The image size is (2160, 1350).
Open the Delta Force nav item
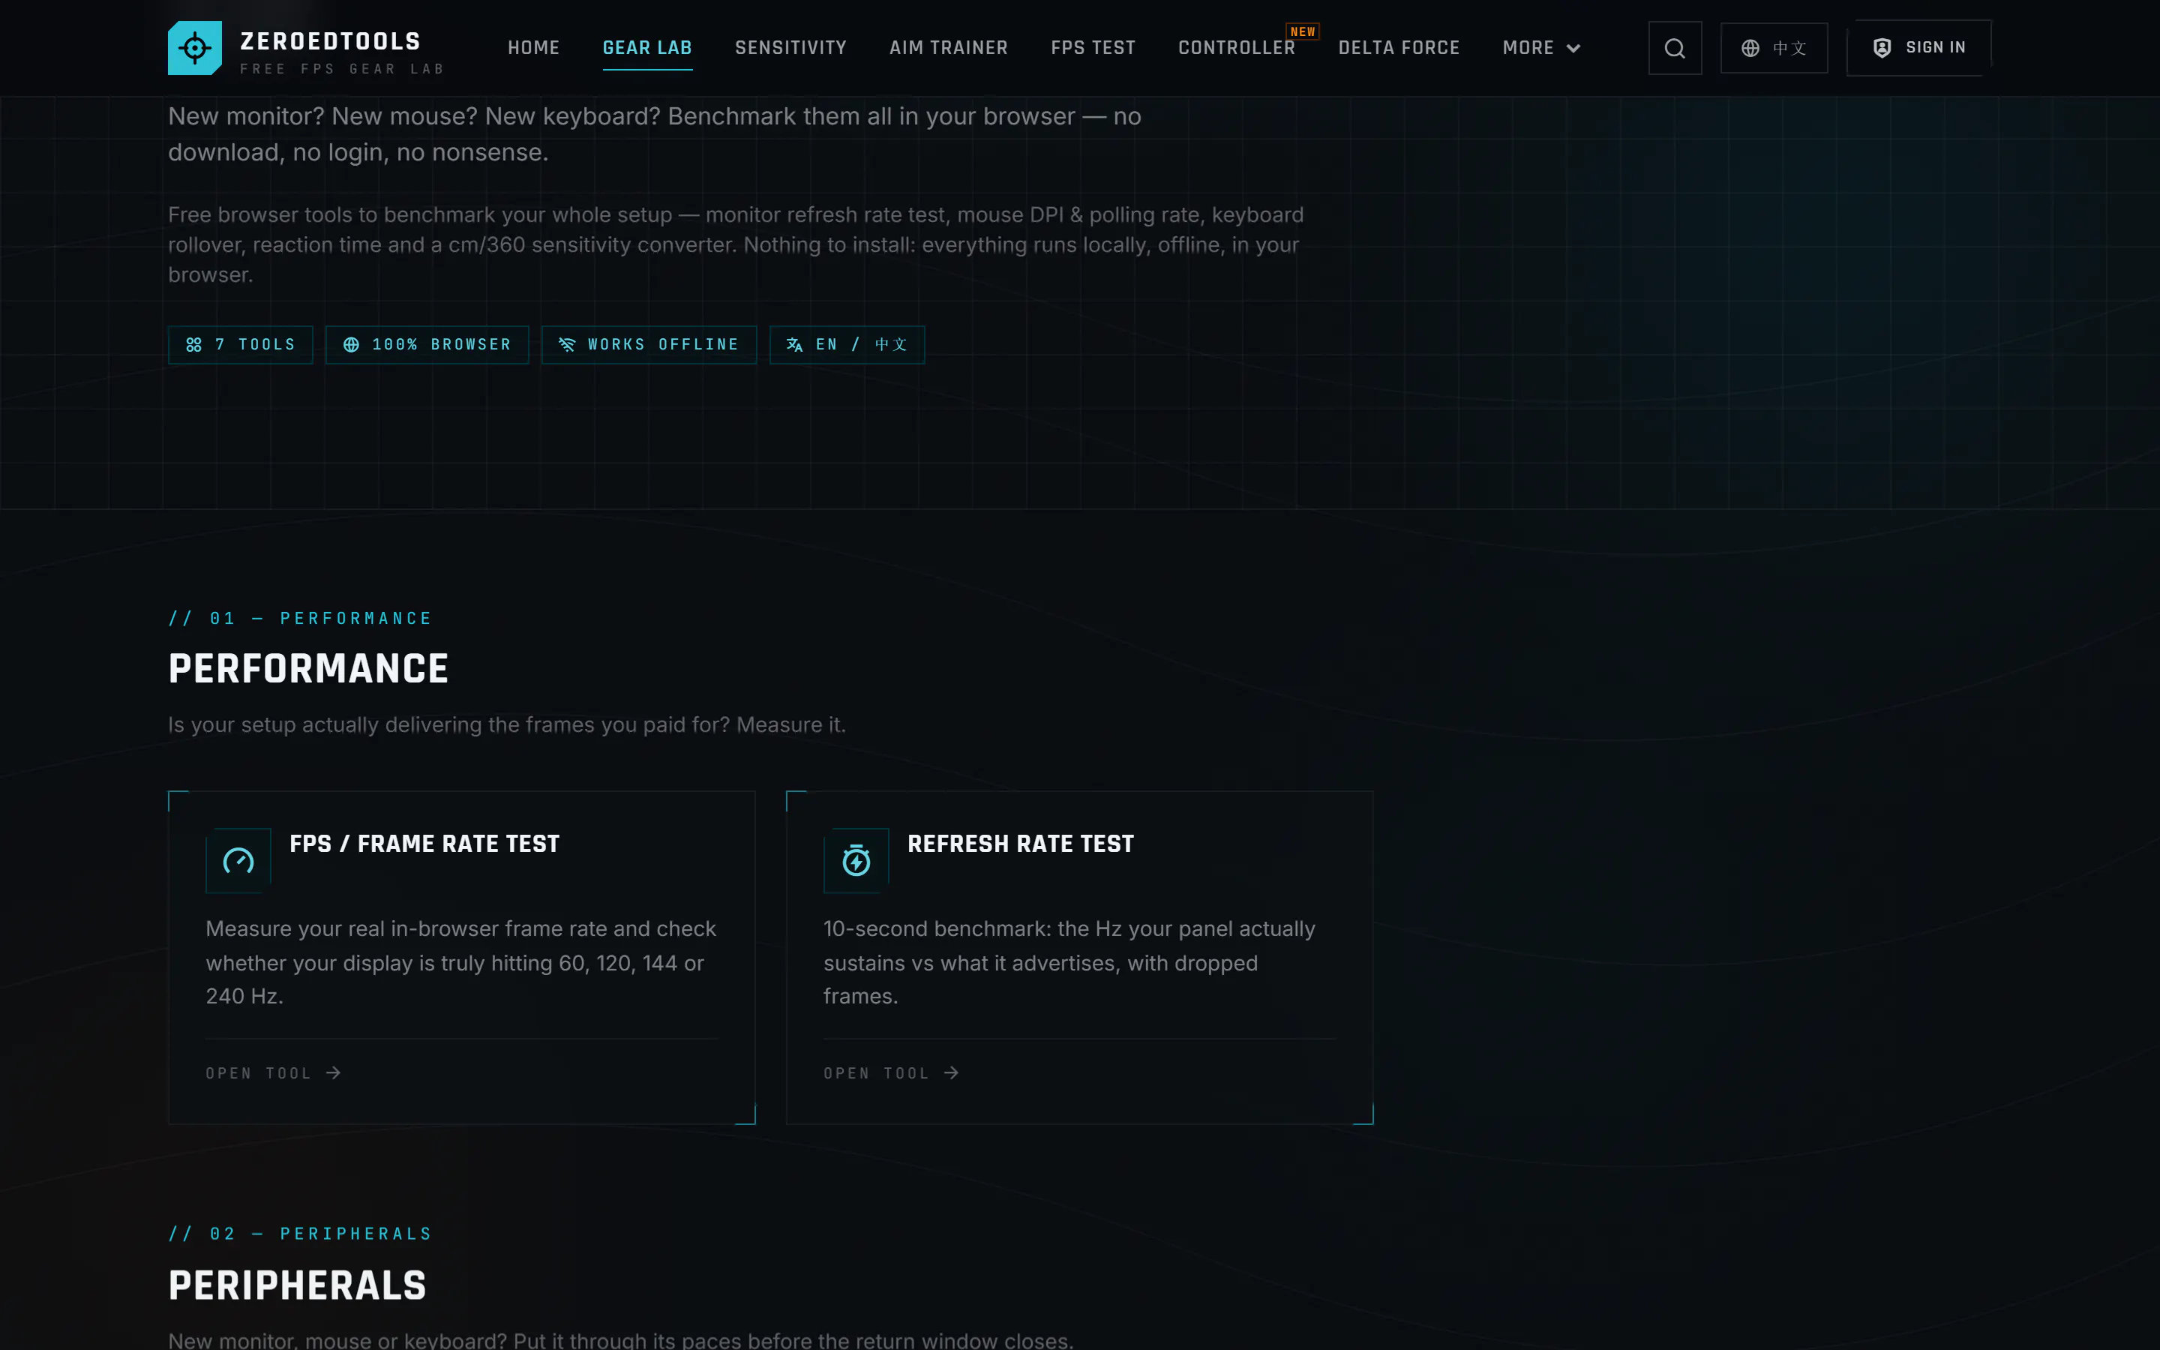pyautogui.click(x=1399, y=48)
